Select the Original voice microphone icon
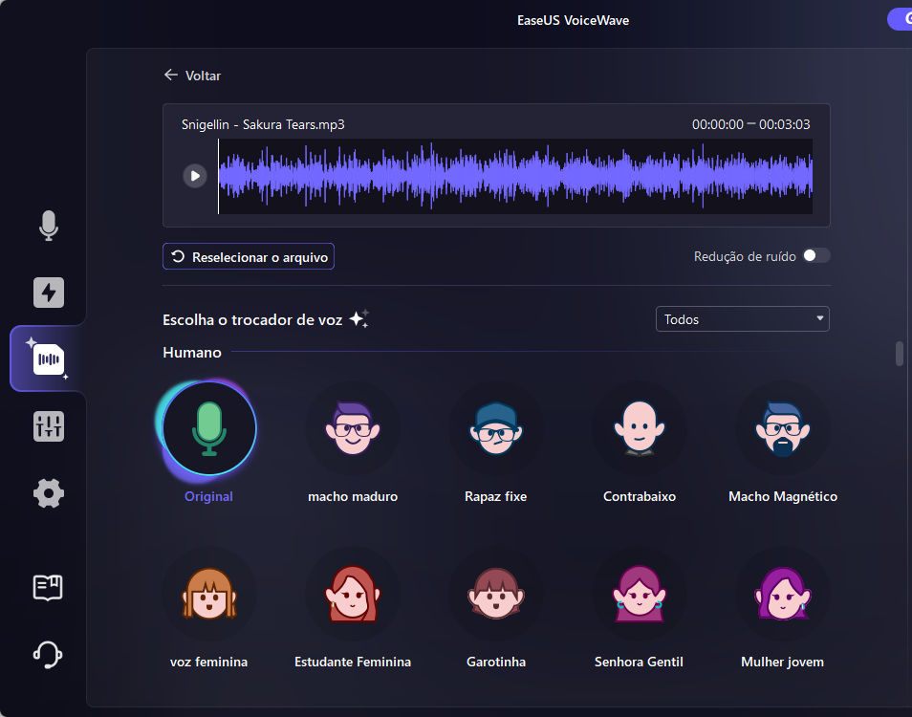 pos(208,428)
